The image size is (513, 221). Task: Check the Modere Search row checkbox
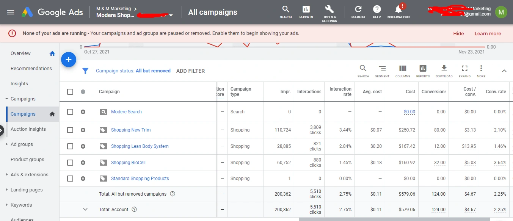click(70, 112)
